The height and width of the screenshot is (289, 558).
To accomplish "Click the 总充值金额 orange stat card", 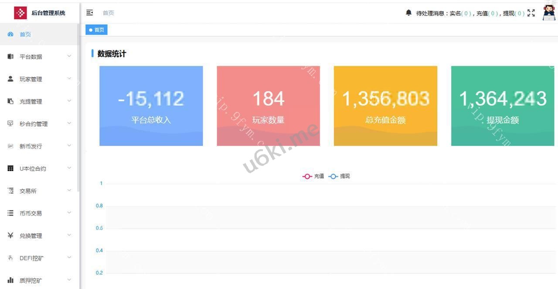I will click(x=385, y=106).
